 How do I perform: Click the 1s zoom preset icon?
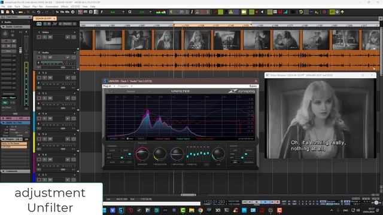pos(57,12)
